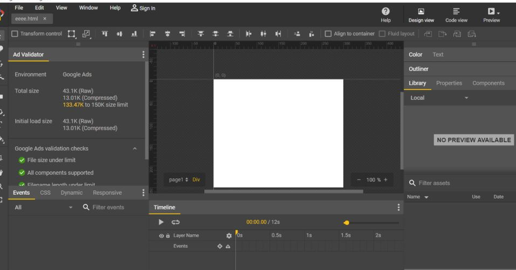The height and width of the screenshot is (270, 516).
Task: Click Sign In
Action: coord(143,8)
